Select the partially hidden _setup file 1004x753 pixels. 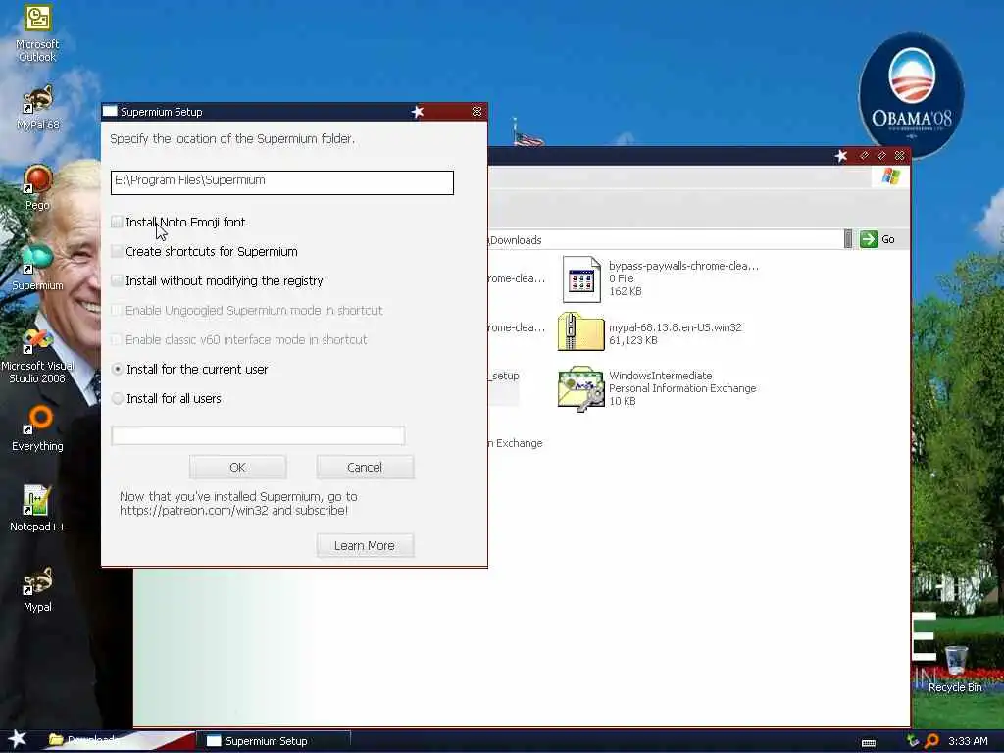(504, 376)
